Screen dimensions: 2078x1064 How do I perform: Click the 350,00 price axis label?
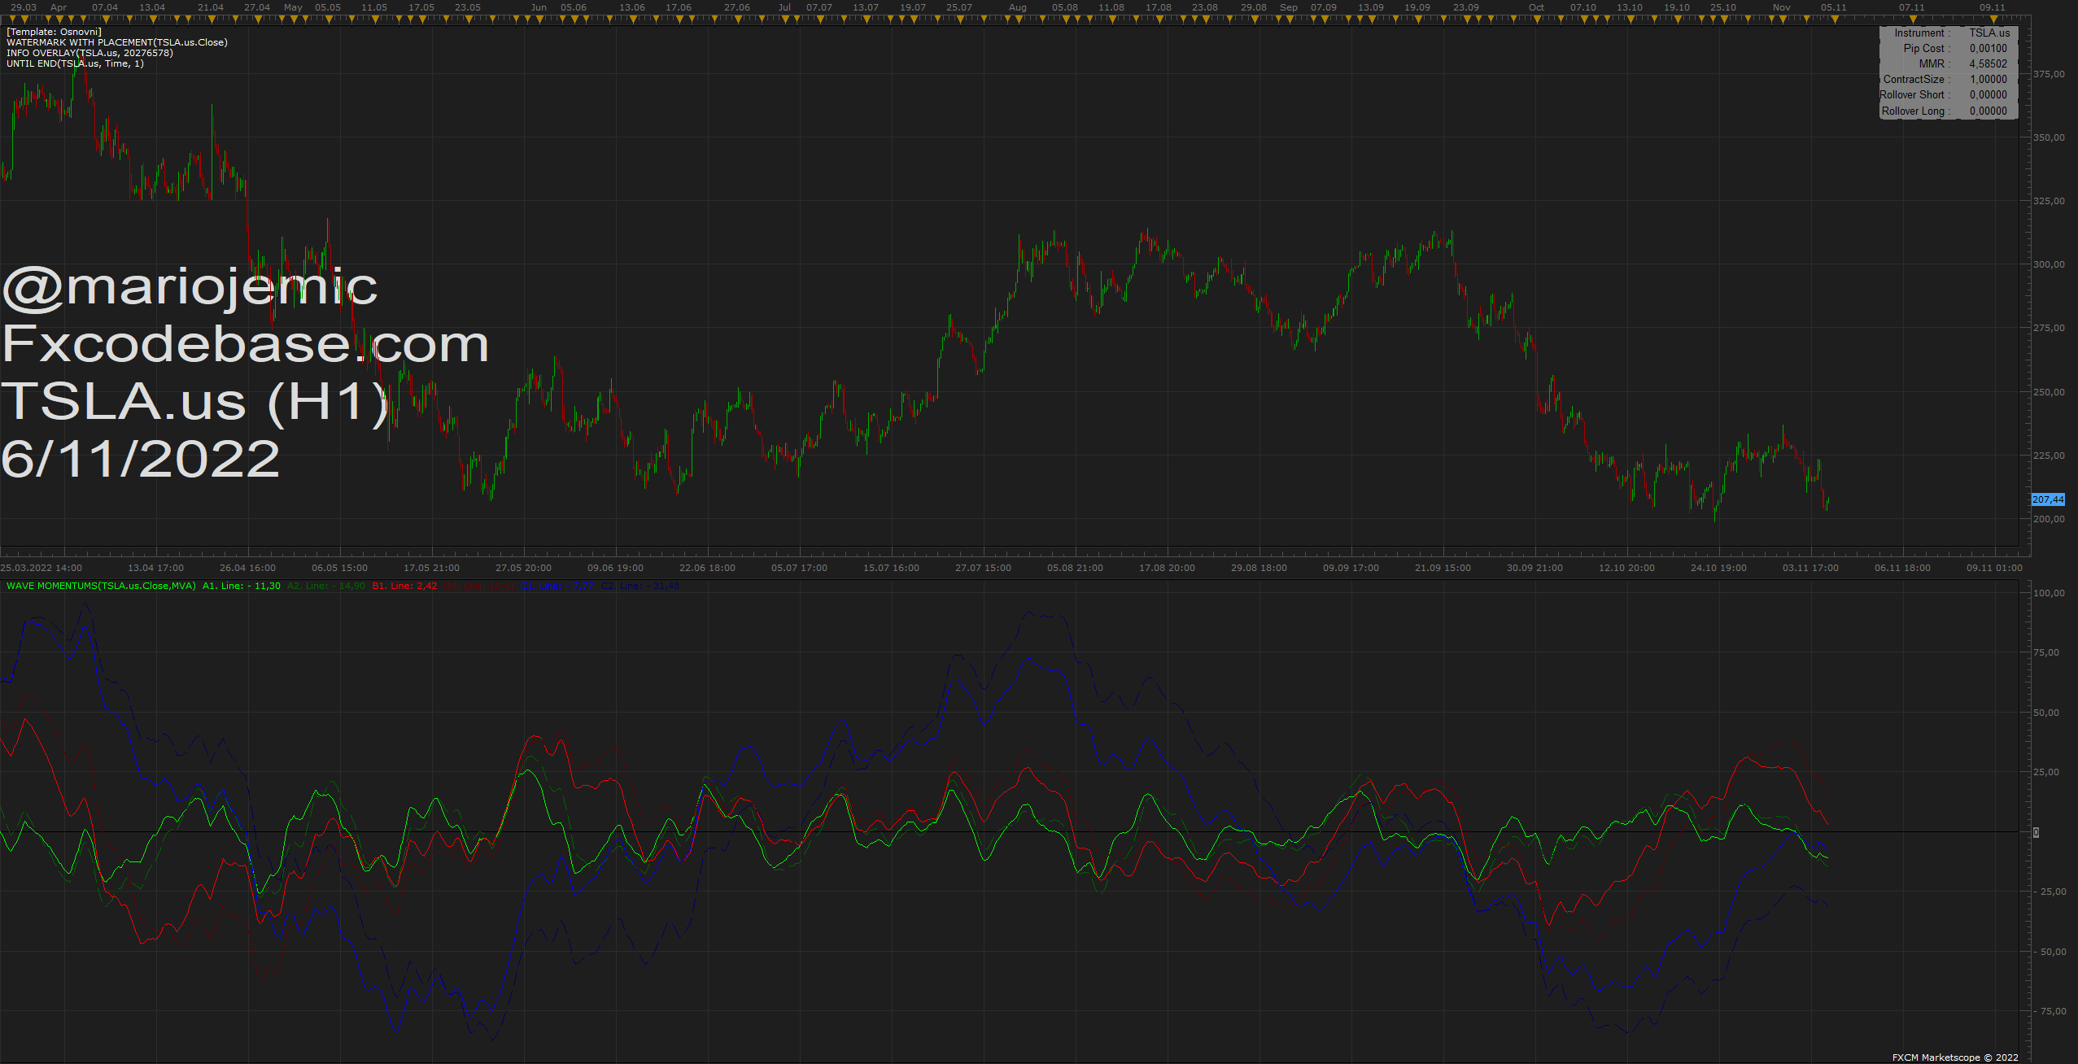(2049, 137)
